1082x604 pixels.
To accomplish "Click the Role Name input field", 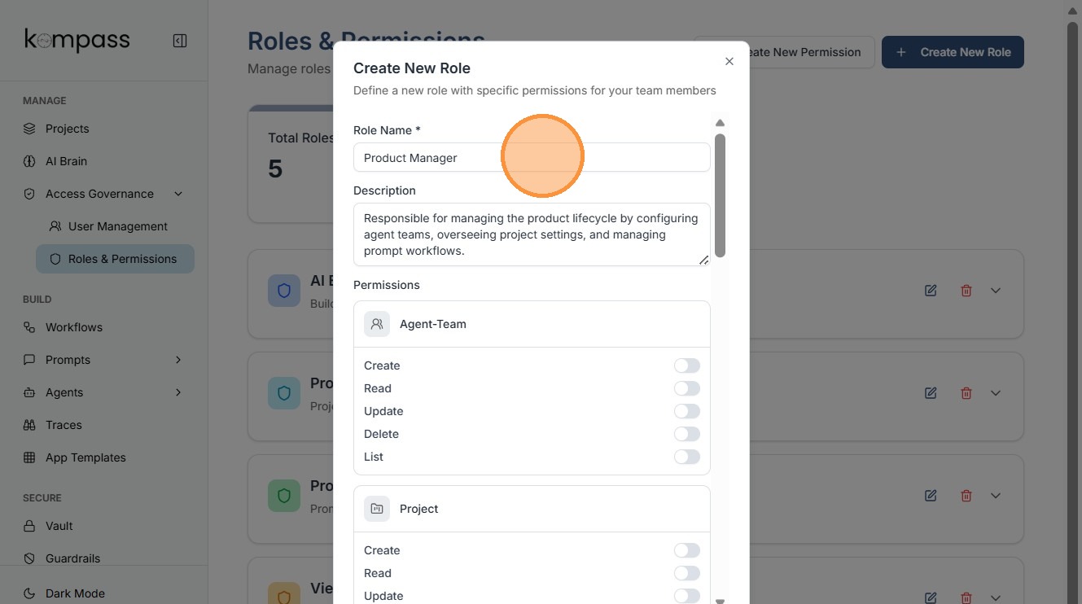I will 531,158.
